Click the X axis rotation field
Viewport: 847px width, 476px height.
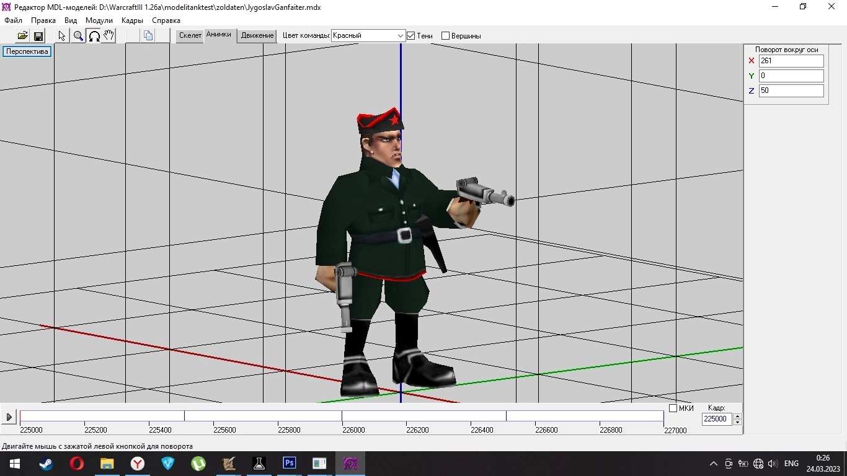click(791, 61)
